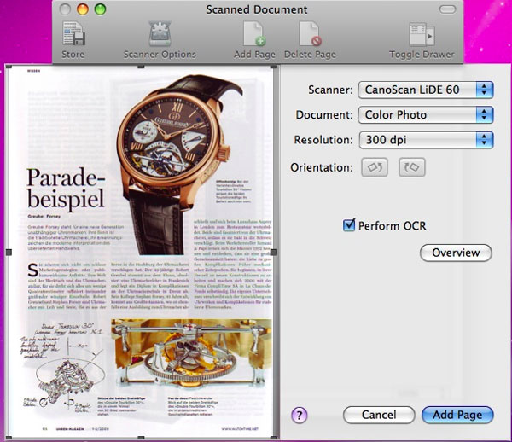Screen dimensions: 512x442
Task: Click the blue Add Page button
Action: [457, 415]
